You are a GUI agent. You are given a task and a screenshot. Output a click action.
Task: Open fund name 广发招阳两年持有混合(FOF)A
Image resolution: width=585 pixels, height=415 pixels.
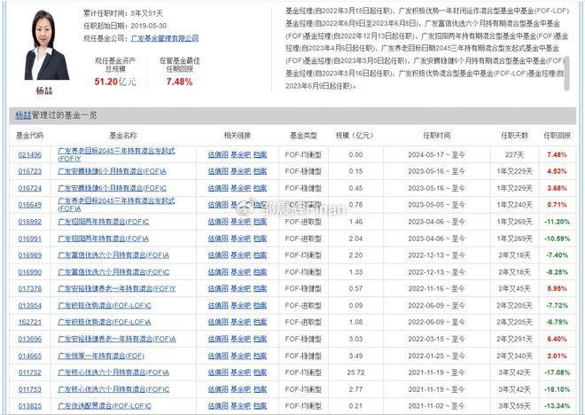(x=104, y=239)
